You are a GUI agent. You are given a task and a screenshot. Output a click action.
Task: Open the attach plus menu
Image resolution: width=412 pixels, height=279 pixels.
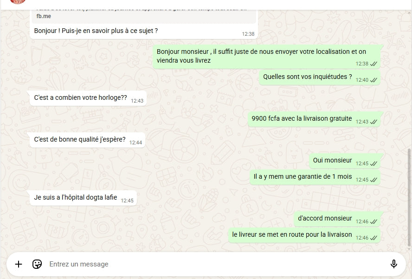point(19,264)
